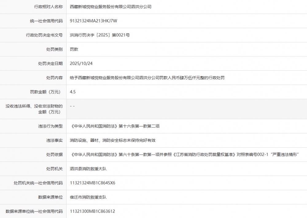This screenshot has height=218, width=307.
Task: Click the 罚款金额（万元） field label
Action: 46,92
